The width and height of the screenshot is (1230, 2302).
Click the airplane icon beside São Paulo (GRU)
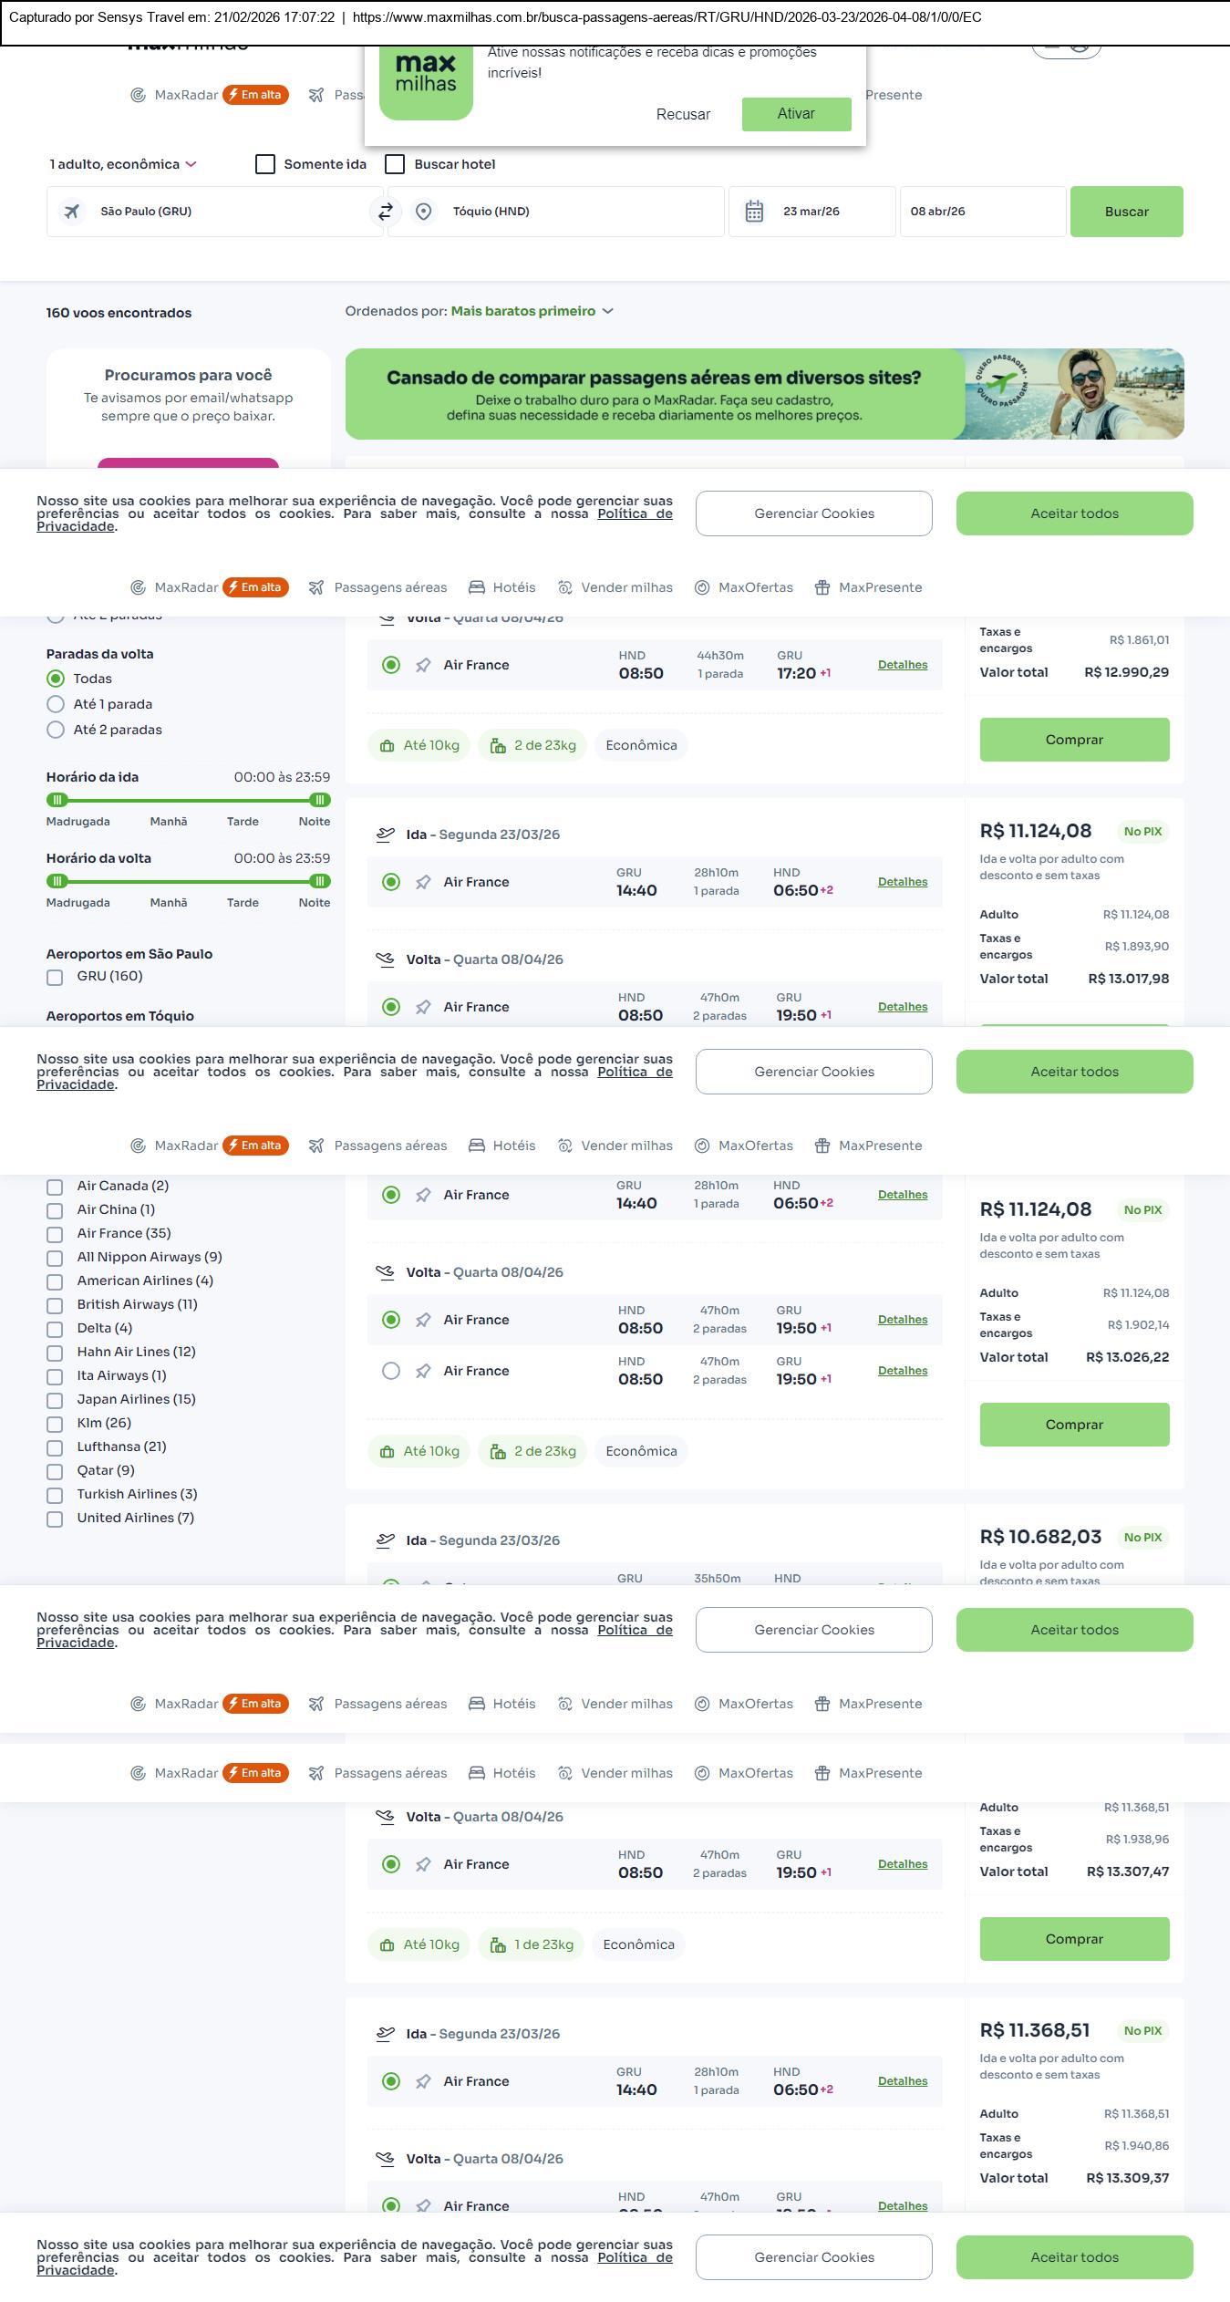[72, 212]
